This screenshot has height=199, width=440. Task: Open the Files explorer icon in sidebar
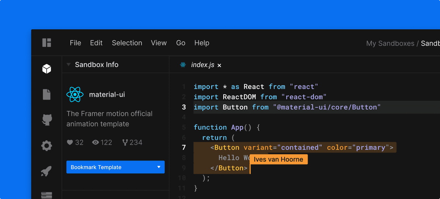(47, 94)
